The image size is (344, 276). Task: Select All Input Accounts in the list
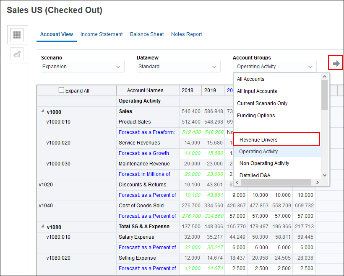click(x=257, y=91)
